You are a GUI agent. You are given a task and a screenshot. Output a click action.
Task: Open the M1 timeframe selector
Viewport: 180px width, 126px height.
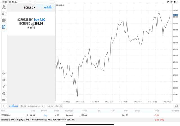pos(4,100)
